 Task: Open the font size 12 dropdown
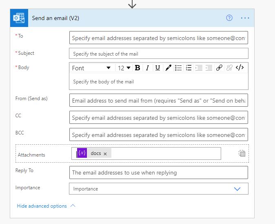point(124,68)
